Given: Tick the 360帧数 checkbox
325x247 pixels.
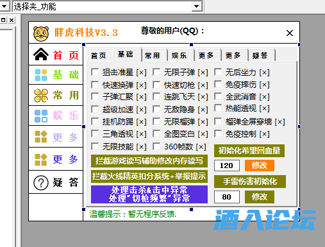Looking at the screenshot, I should point(156,146).
